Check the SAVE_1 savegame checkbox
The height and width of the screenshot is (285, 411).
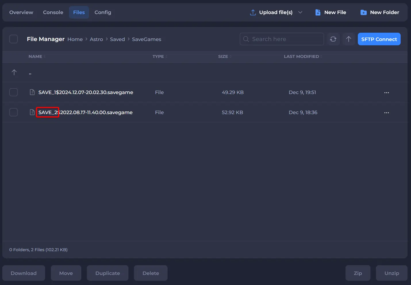coord(14,92)
